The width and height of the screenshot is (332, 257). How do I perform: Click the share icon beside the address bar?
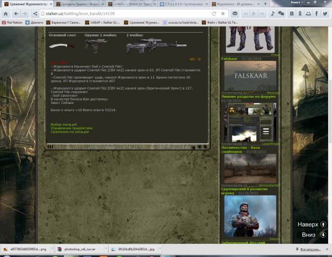[35, 14]
